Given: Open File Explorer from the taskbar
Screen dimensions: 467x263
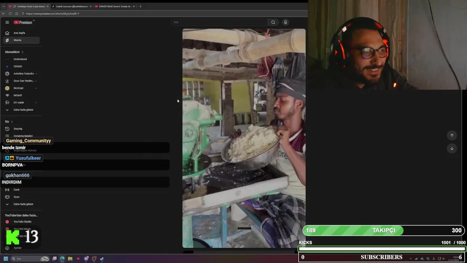Looking at the screenshot, I should pyautogui.click(x=70, y=259).
